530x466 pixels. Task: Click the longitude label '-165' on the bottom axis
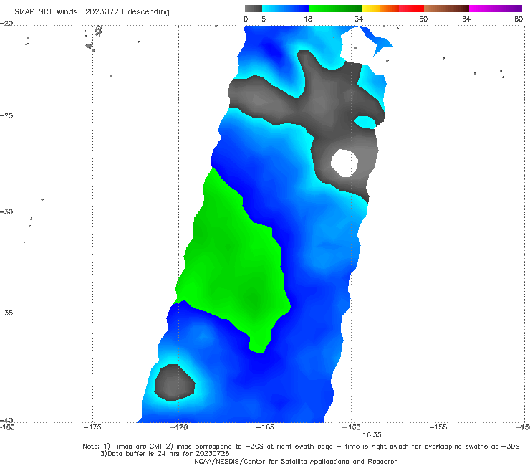click(265, 427)
